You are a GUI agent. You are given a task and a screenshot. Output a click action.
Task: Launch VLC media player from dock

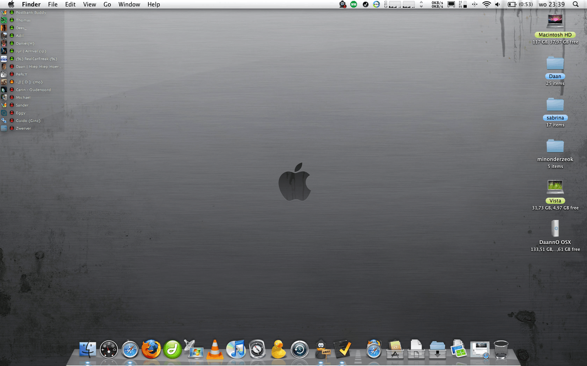pos(215,349)
